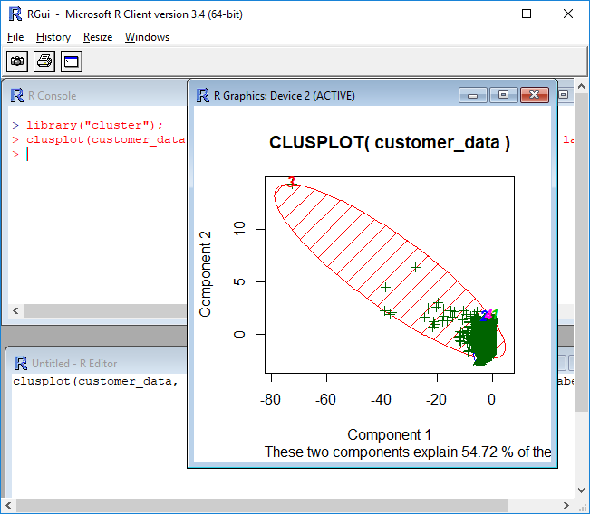The width and height of the screenshot is (590, 514).
Task: Click the printer icon in toolbar
Action: 44,62
